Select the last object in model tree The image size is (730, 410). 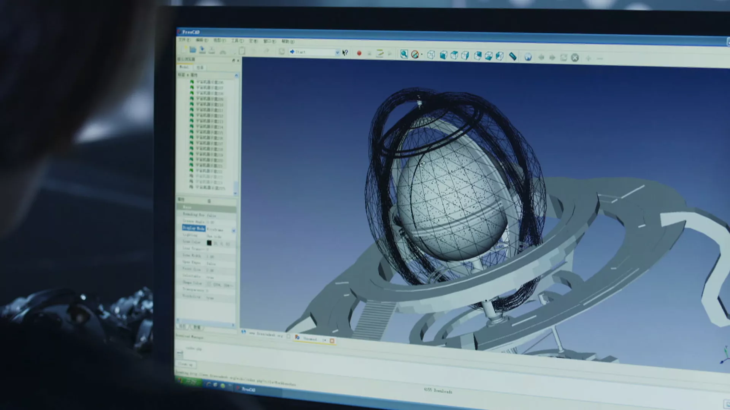point(207,188)
